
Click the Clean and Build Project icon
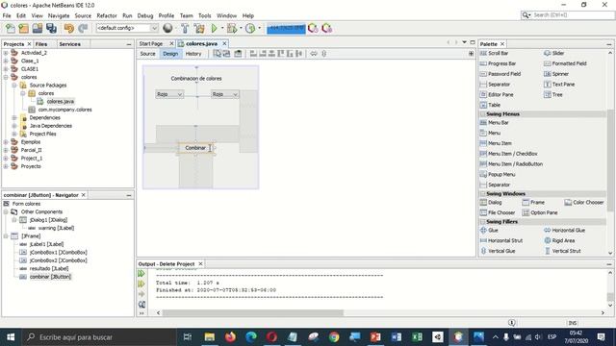[x=199, y=28]
